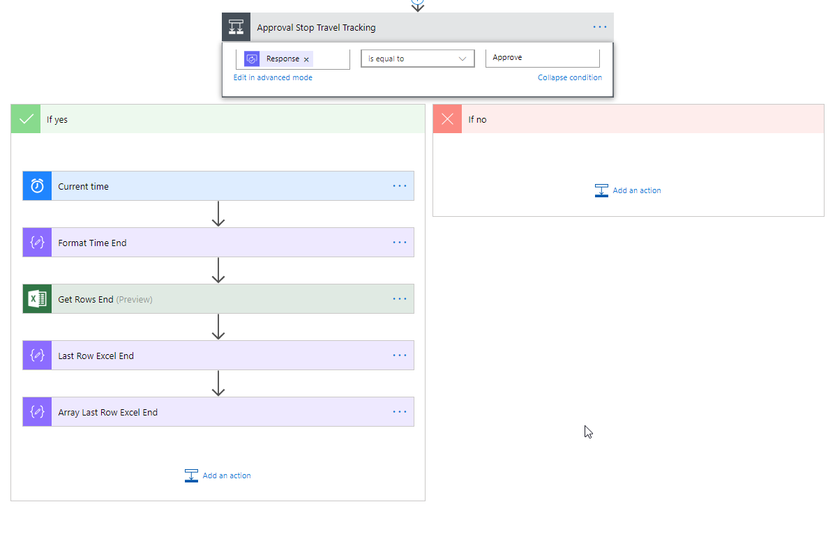Open the Approval Stop Travel Tracking ellipsis menu
Image resolution: width=835 pixels, height=541 pixels.
coord(600,27)
